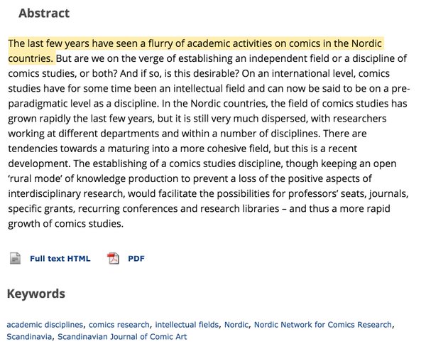This screenshot has width=426, height=349.
Task: Open 'Scandinavian Journal of Comic Art' keyword
Action: 122,337
